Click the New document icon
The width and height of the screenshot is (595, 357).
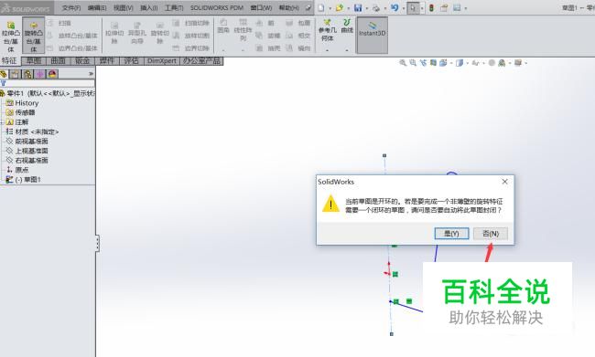pyautogui.click(x=321, y=7)
